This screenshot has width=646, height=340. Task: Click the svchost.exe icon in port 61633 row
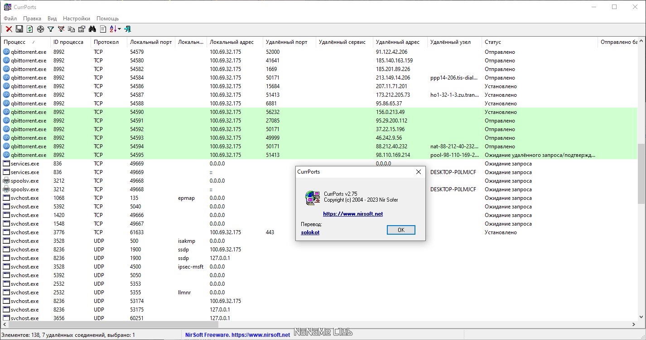6,232
